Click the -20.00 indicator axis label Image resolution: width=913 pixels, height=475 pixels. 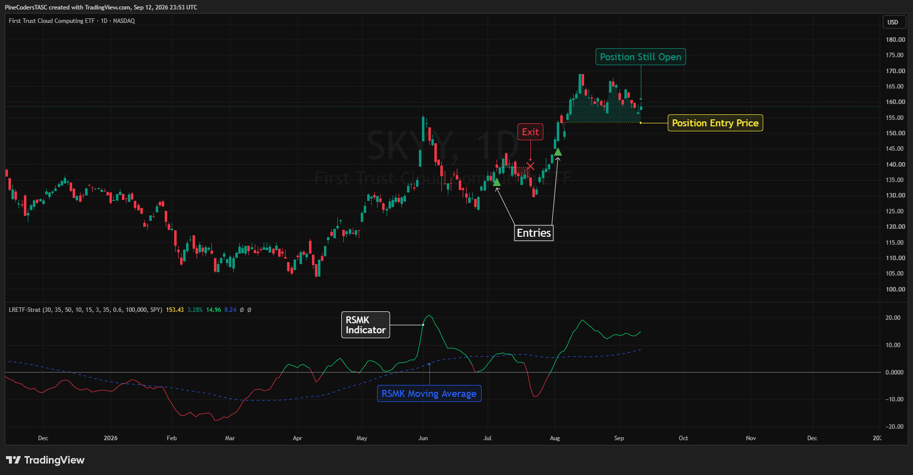pyautogui.click(x=894, y=427)
